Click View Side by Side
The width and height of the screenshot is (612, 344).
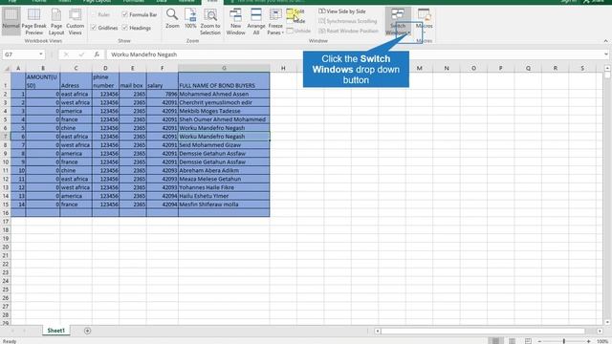click(x=342, y=11)
